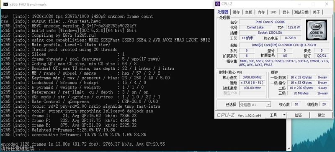
Task: Click the encoded 1128 frames result line
Action: tap(83, 144)
